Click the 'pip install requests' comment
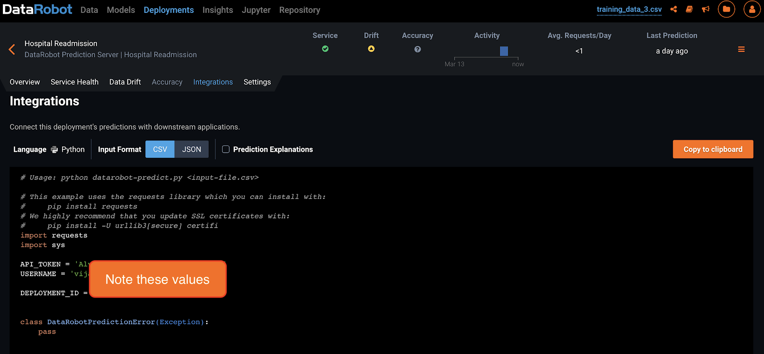This screenshot has height=354, width=764. pyautogui.click(x=79, y=207)
